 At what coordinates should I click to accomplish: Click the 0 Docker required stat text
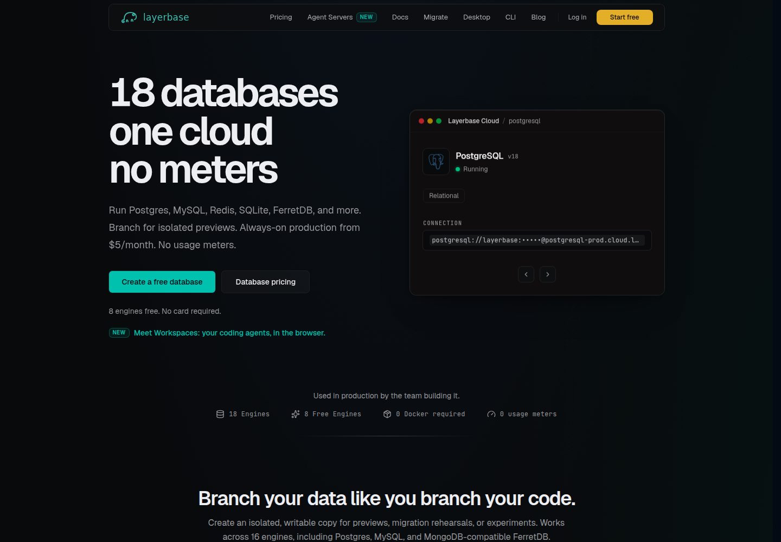coord(431,414)
